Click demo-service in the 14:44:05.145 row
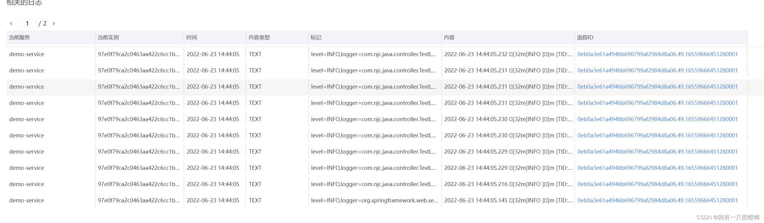The width and height of the screenshot is (764, 223). (27, 200)
